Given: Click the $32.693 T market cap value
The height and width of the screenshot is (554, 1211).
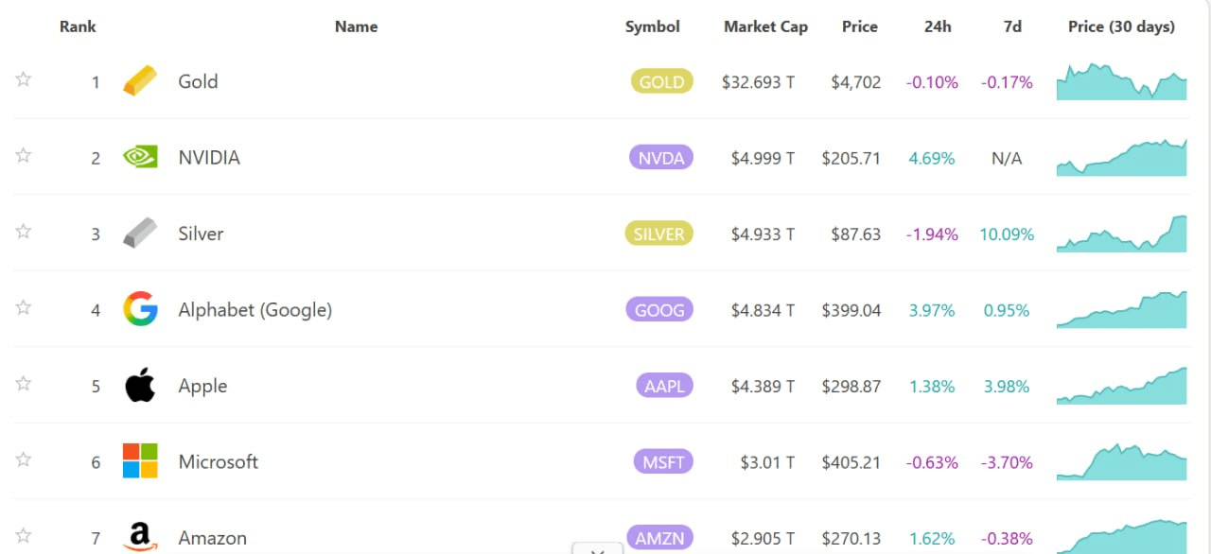Looking at the screenshot, I should click(758, 82).
